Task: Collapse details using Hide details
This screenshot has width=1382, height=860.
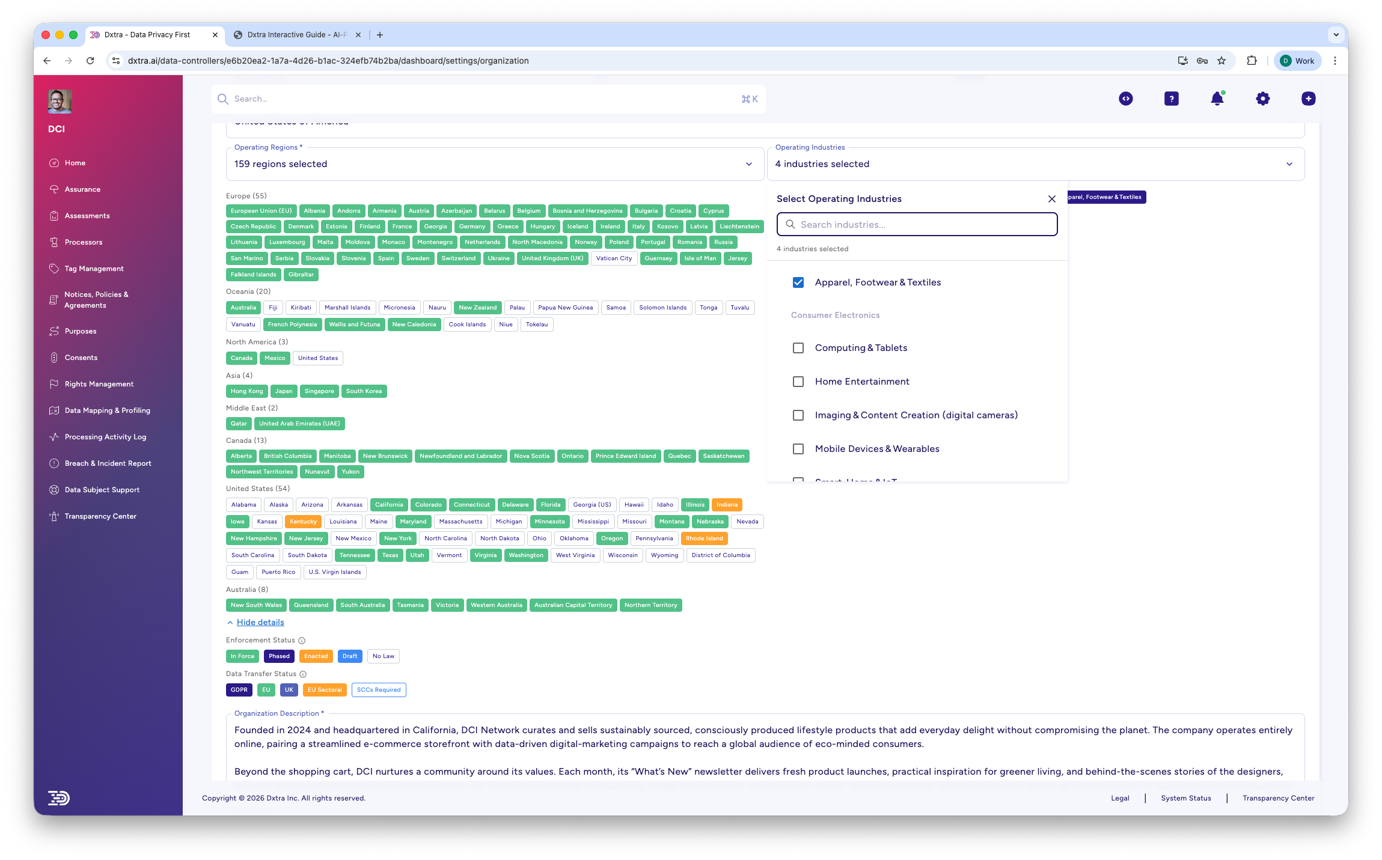Action: [259, 622]
